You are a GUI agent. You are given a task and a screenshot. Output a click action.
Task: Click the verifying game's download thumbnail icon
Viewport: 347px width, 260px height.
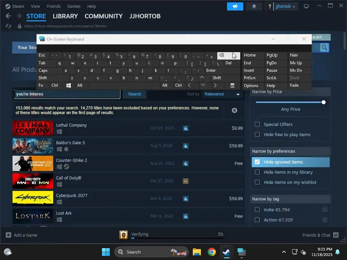124,235
